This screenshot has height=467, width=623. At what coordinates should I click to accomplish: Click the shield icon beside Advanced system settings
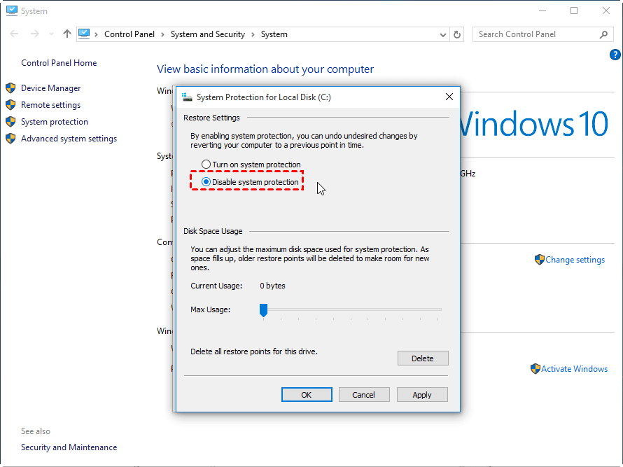(10, 139)
